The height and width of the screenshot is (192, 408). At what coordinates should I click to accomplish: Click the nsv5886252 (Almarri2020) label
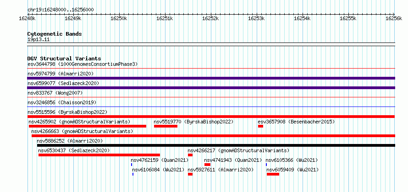70,141
